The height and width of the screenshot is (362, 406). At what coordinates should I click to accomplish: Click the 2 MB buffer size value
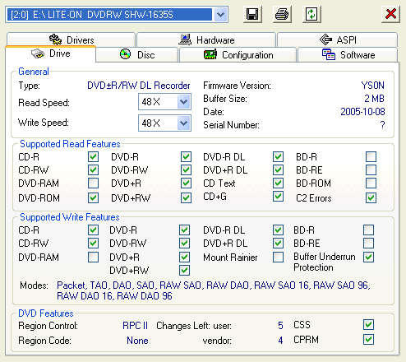374,99
